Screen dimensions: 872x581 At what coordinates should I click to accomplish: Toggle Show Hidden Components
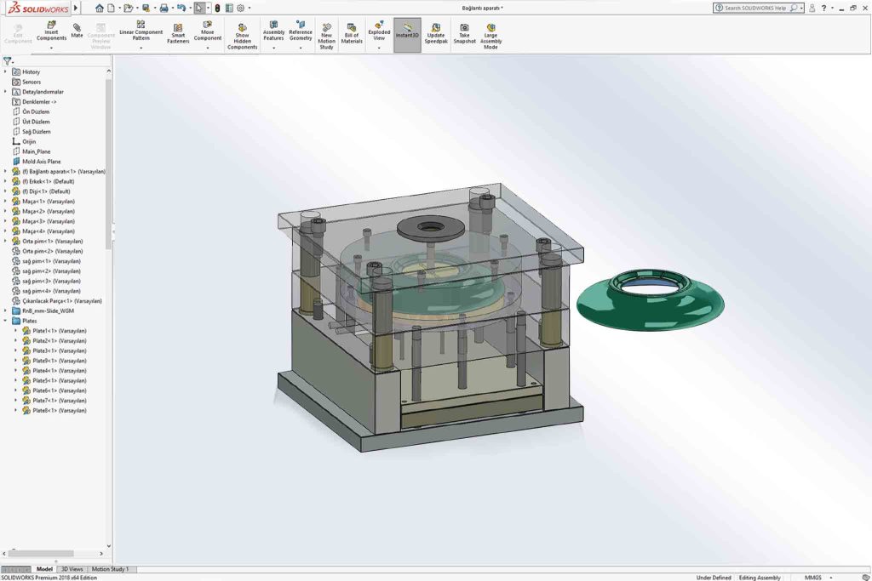tap(242, 29)
